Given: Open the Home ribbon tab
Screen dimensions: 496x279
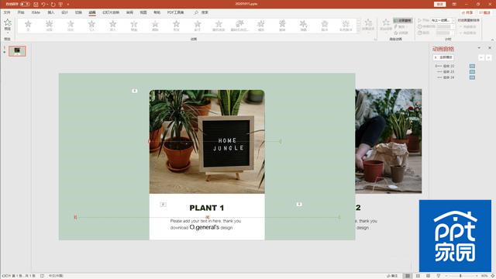Looking at the screenshot, I should tap(21, 12).
